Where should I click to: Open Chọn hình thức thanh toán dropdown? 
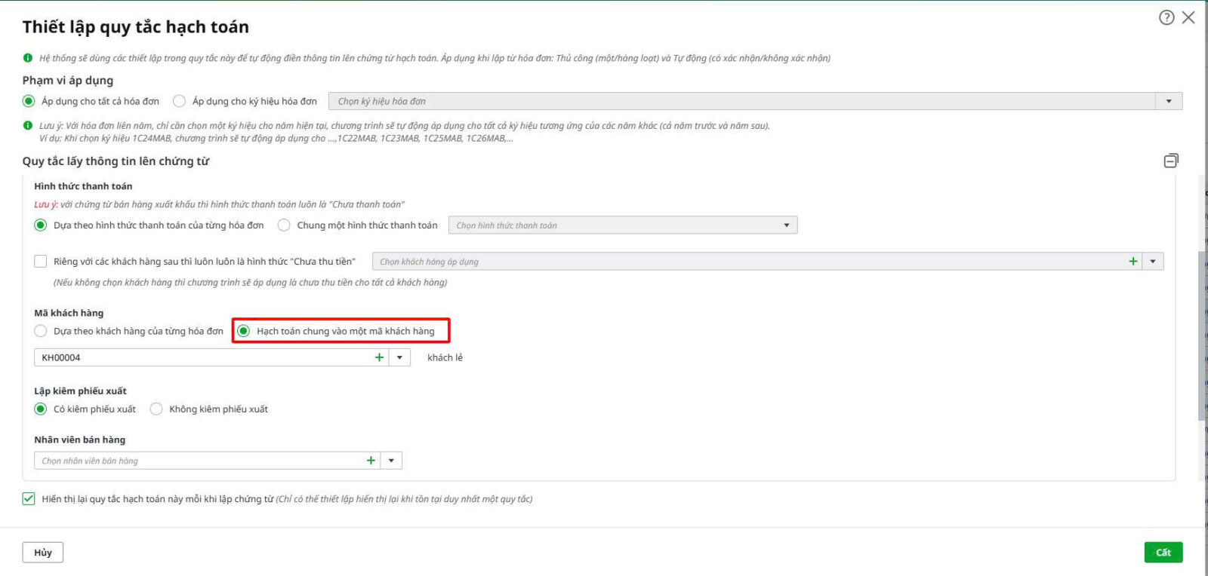tap(786, 225)
